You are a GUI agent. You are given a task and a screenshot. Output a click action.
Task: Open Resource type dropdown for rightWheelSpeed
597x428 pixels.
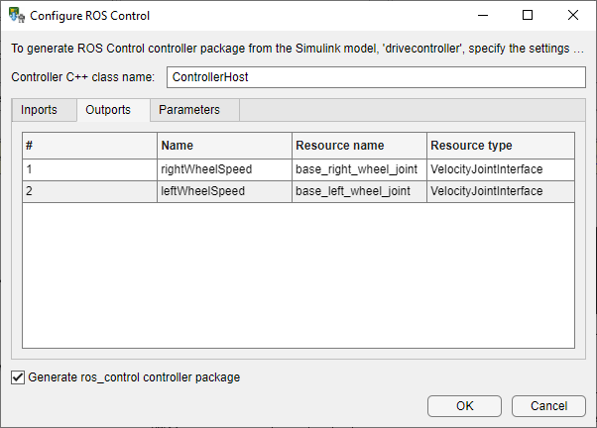pos(501,169)
